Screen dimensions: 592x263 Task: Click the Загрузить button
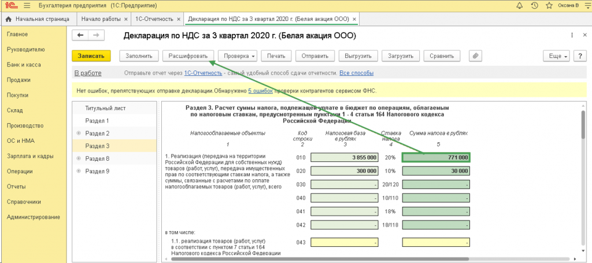tap(401, 56)
